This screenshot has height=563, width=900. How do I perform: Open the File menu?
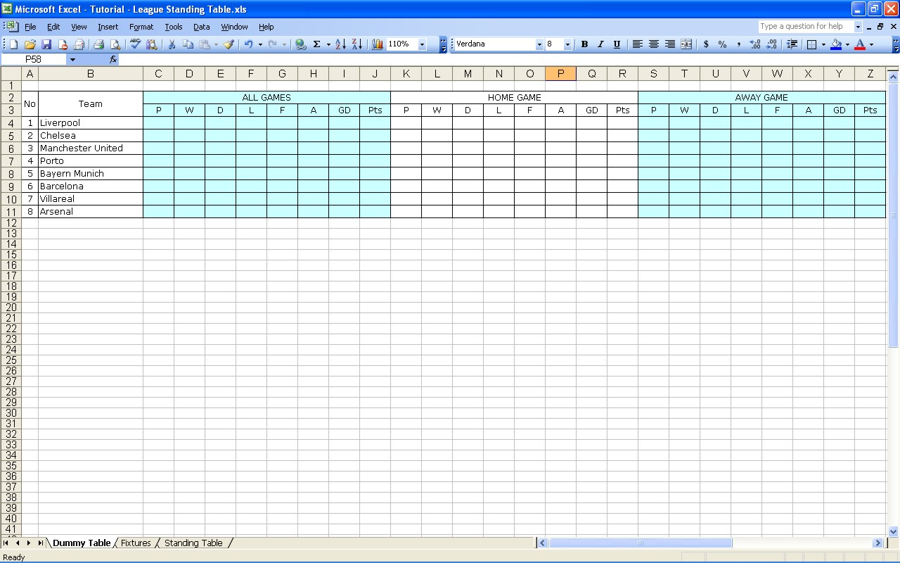30,27
